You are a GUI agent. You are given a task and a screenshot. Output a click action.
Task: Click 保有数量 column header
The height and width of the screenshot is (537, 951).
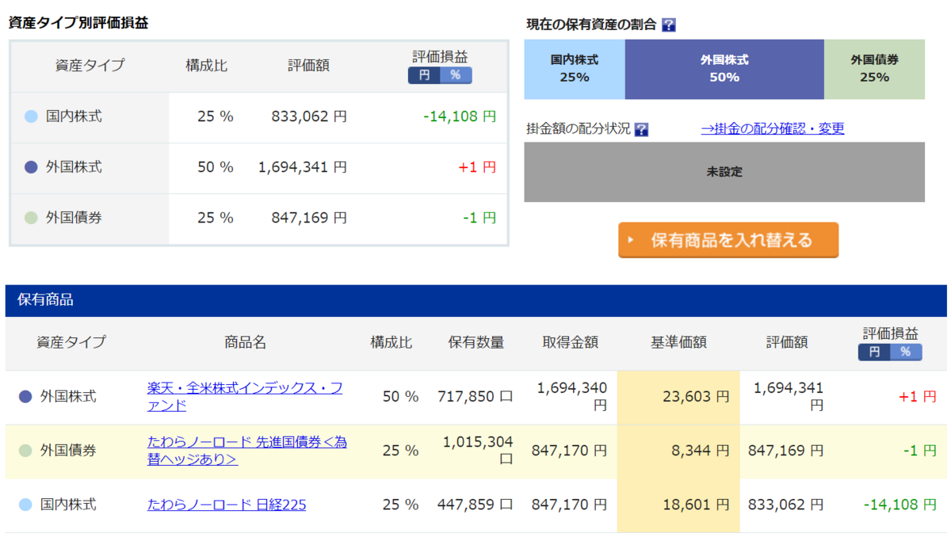click(x=476, y=343)
